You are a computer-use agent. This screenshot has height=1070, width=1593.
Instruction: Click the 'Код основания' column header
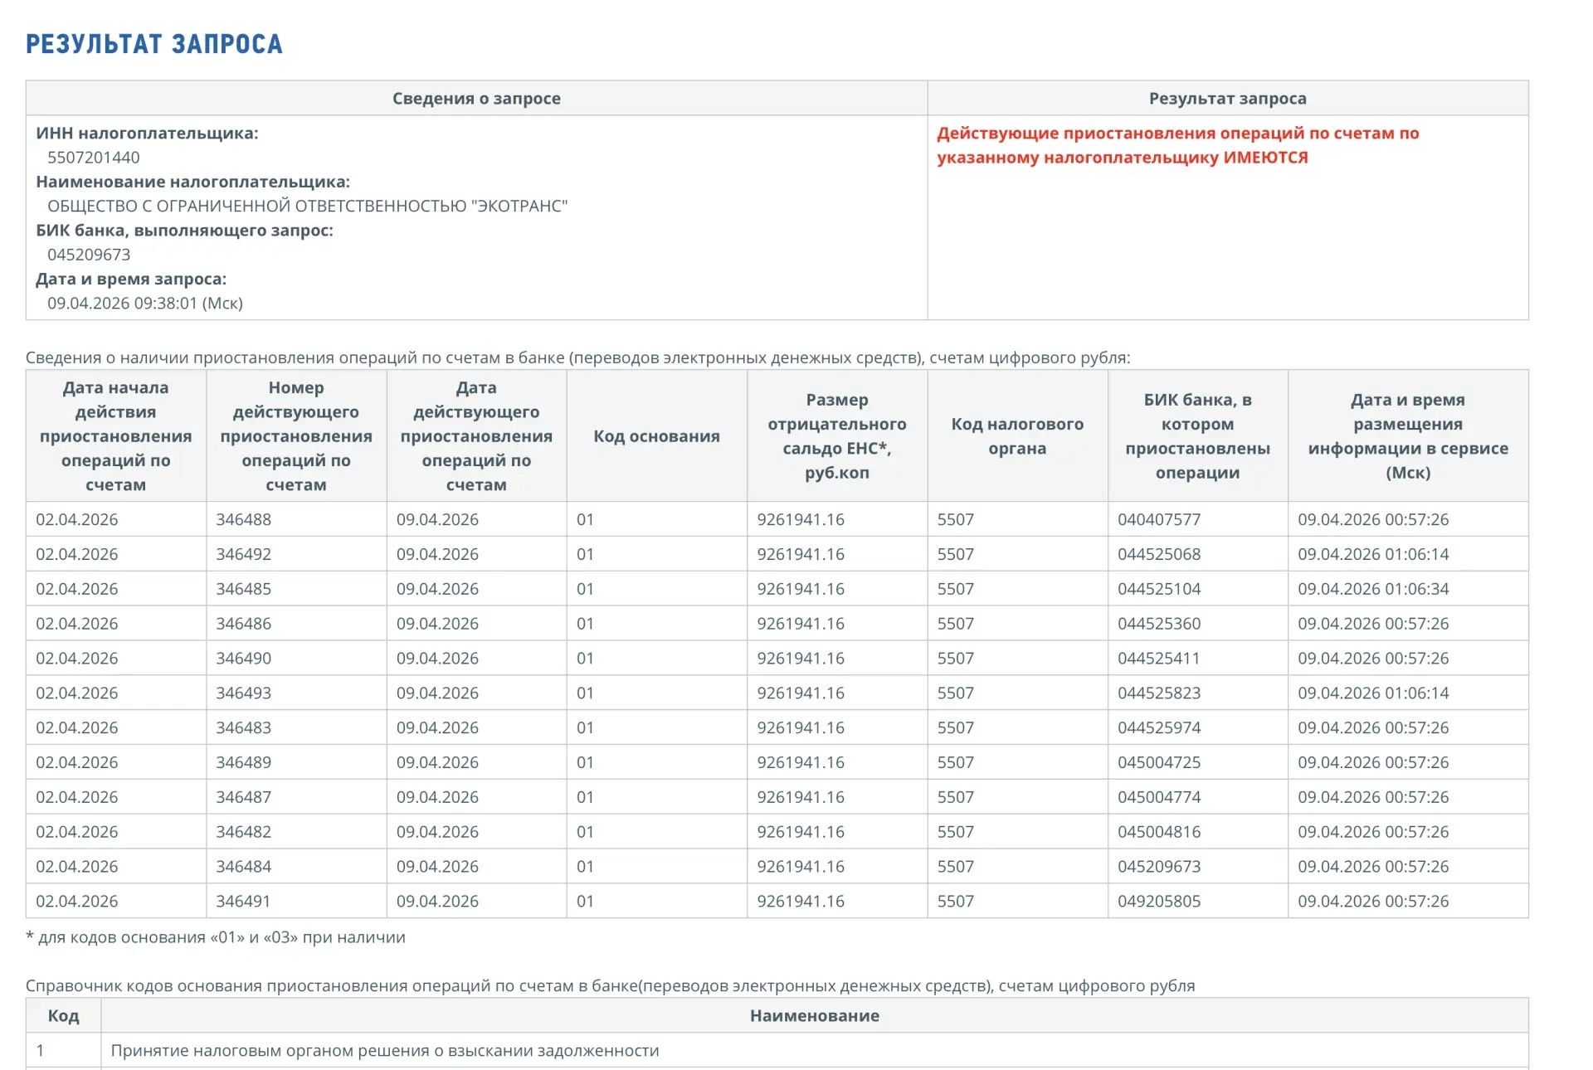tap(656, 436)
